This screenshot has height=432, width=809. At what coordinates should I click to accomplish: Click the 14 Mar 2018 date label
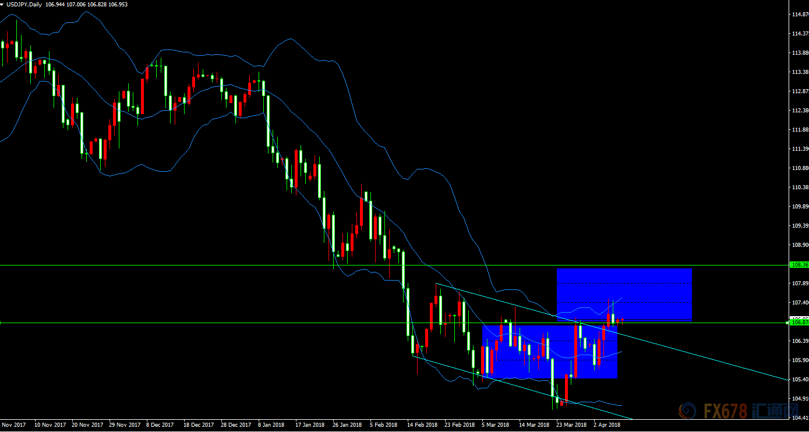click(534, 425)
